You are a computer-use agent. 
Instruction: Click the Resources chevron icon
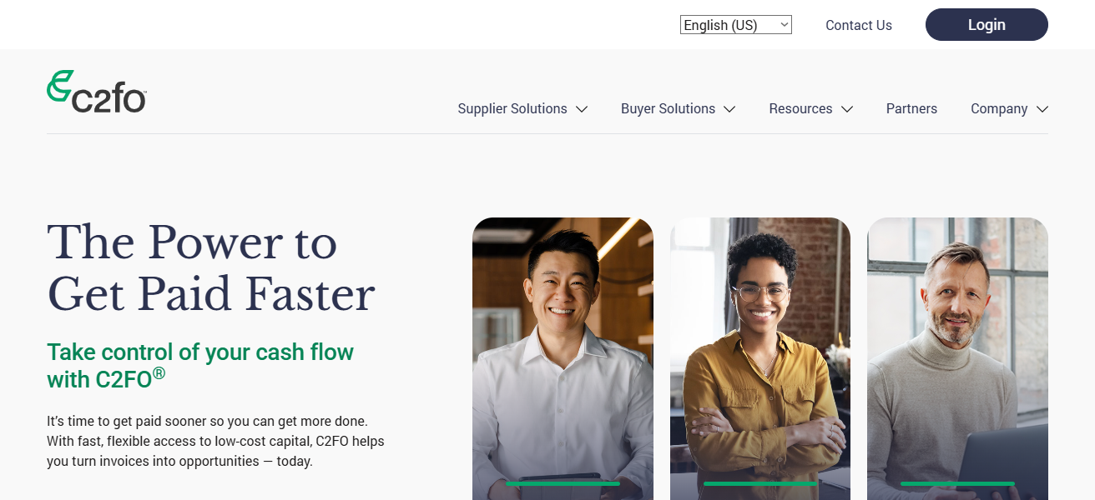click(846, 109)
